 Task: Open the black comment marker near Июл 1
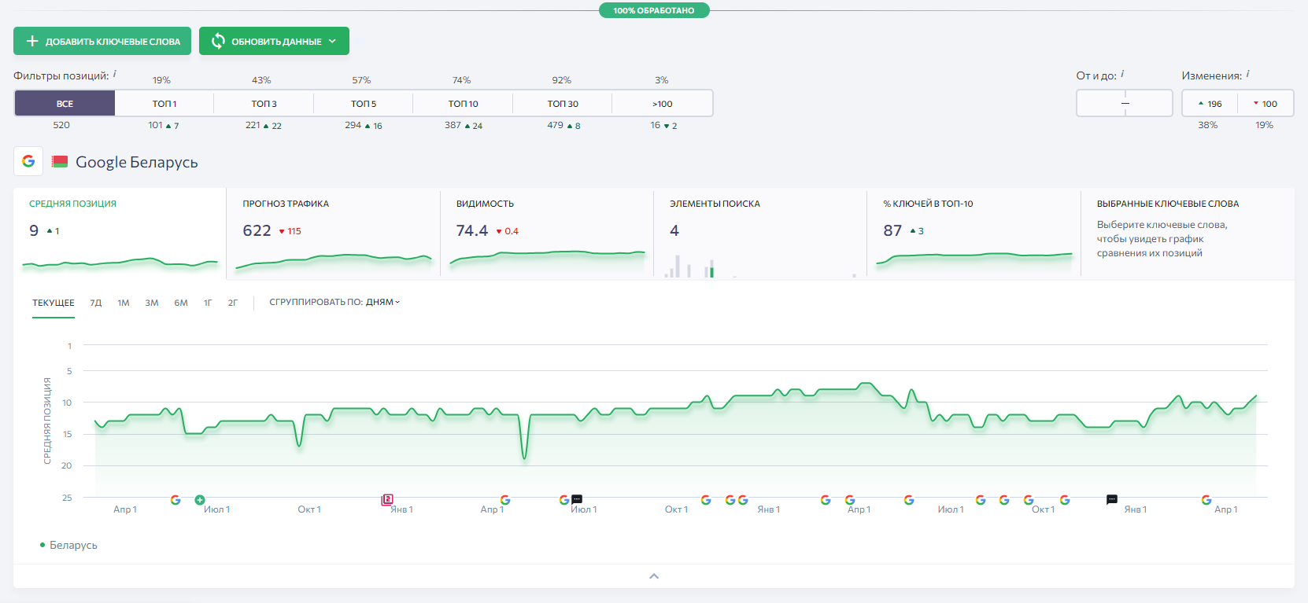[x=577, y=499]
